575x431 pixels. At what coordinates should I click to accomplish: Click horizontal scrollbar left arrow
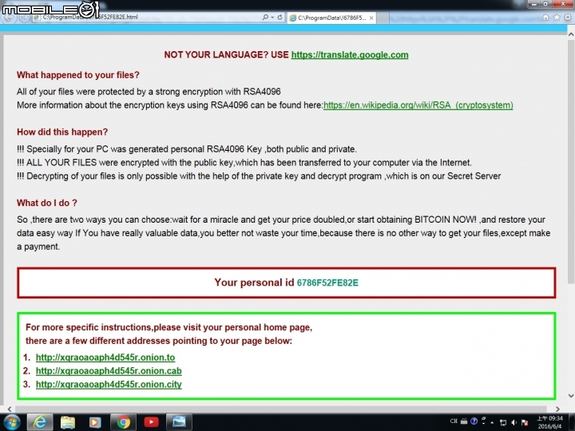10,409
